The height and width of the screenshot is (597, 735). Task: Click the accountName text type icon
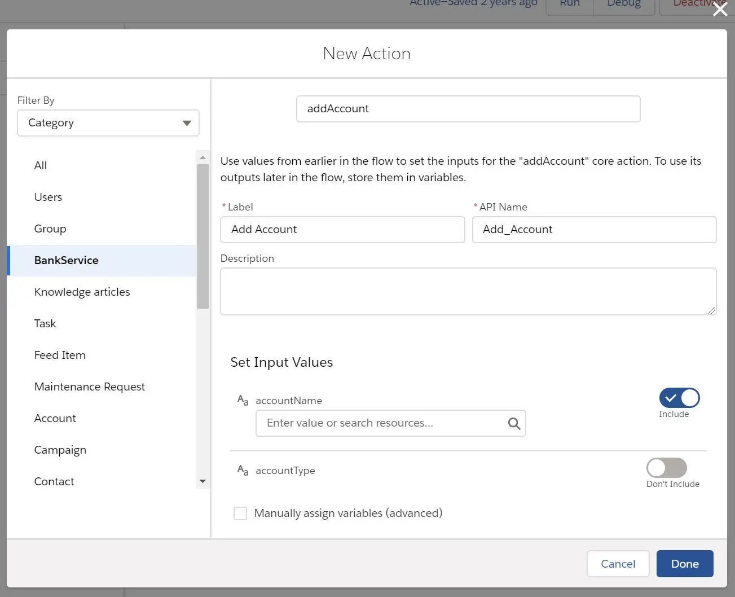[x=243, y=401]
